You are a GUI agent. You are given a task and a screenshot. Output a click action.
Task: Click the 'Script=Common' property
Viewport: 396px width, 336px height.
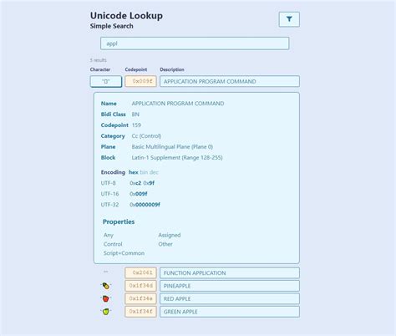point(124,253)
